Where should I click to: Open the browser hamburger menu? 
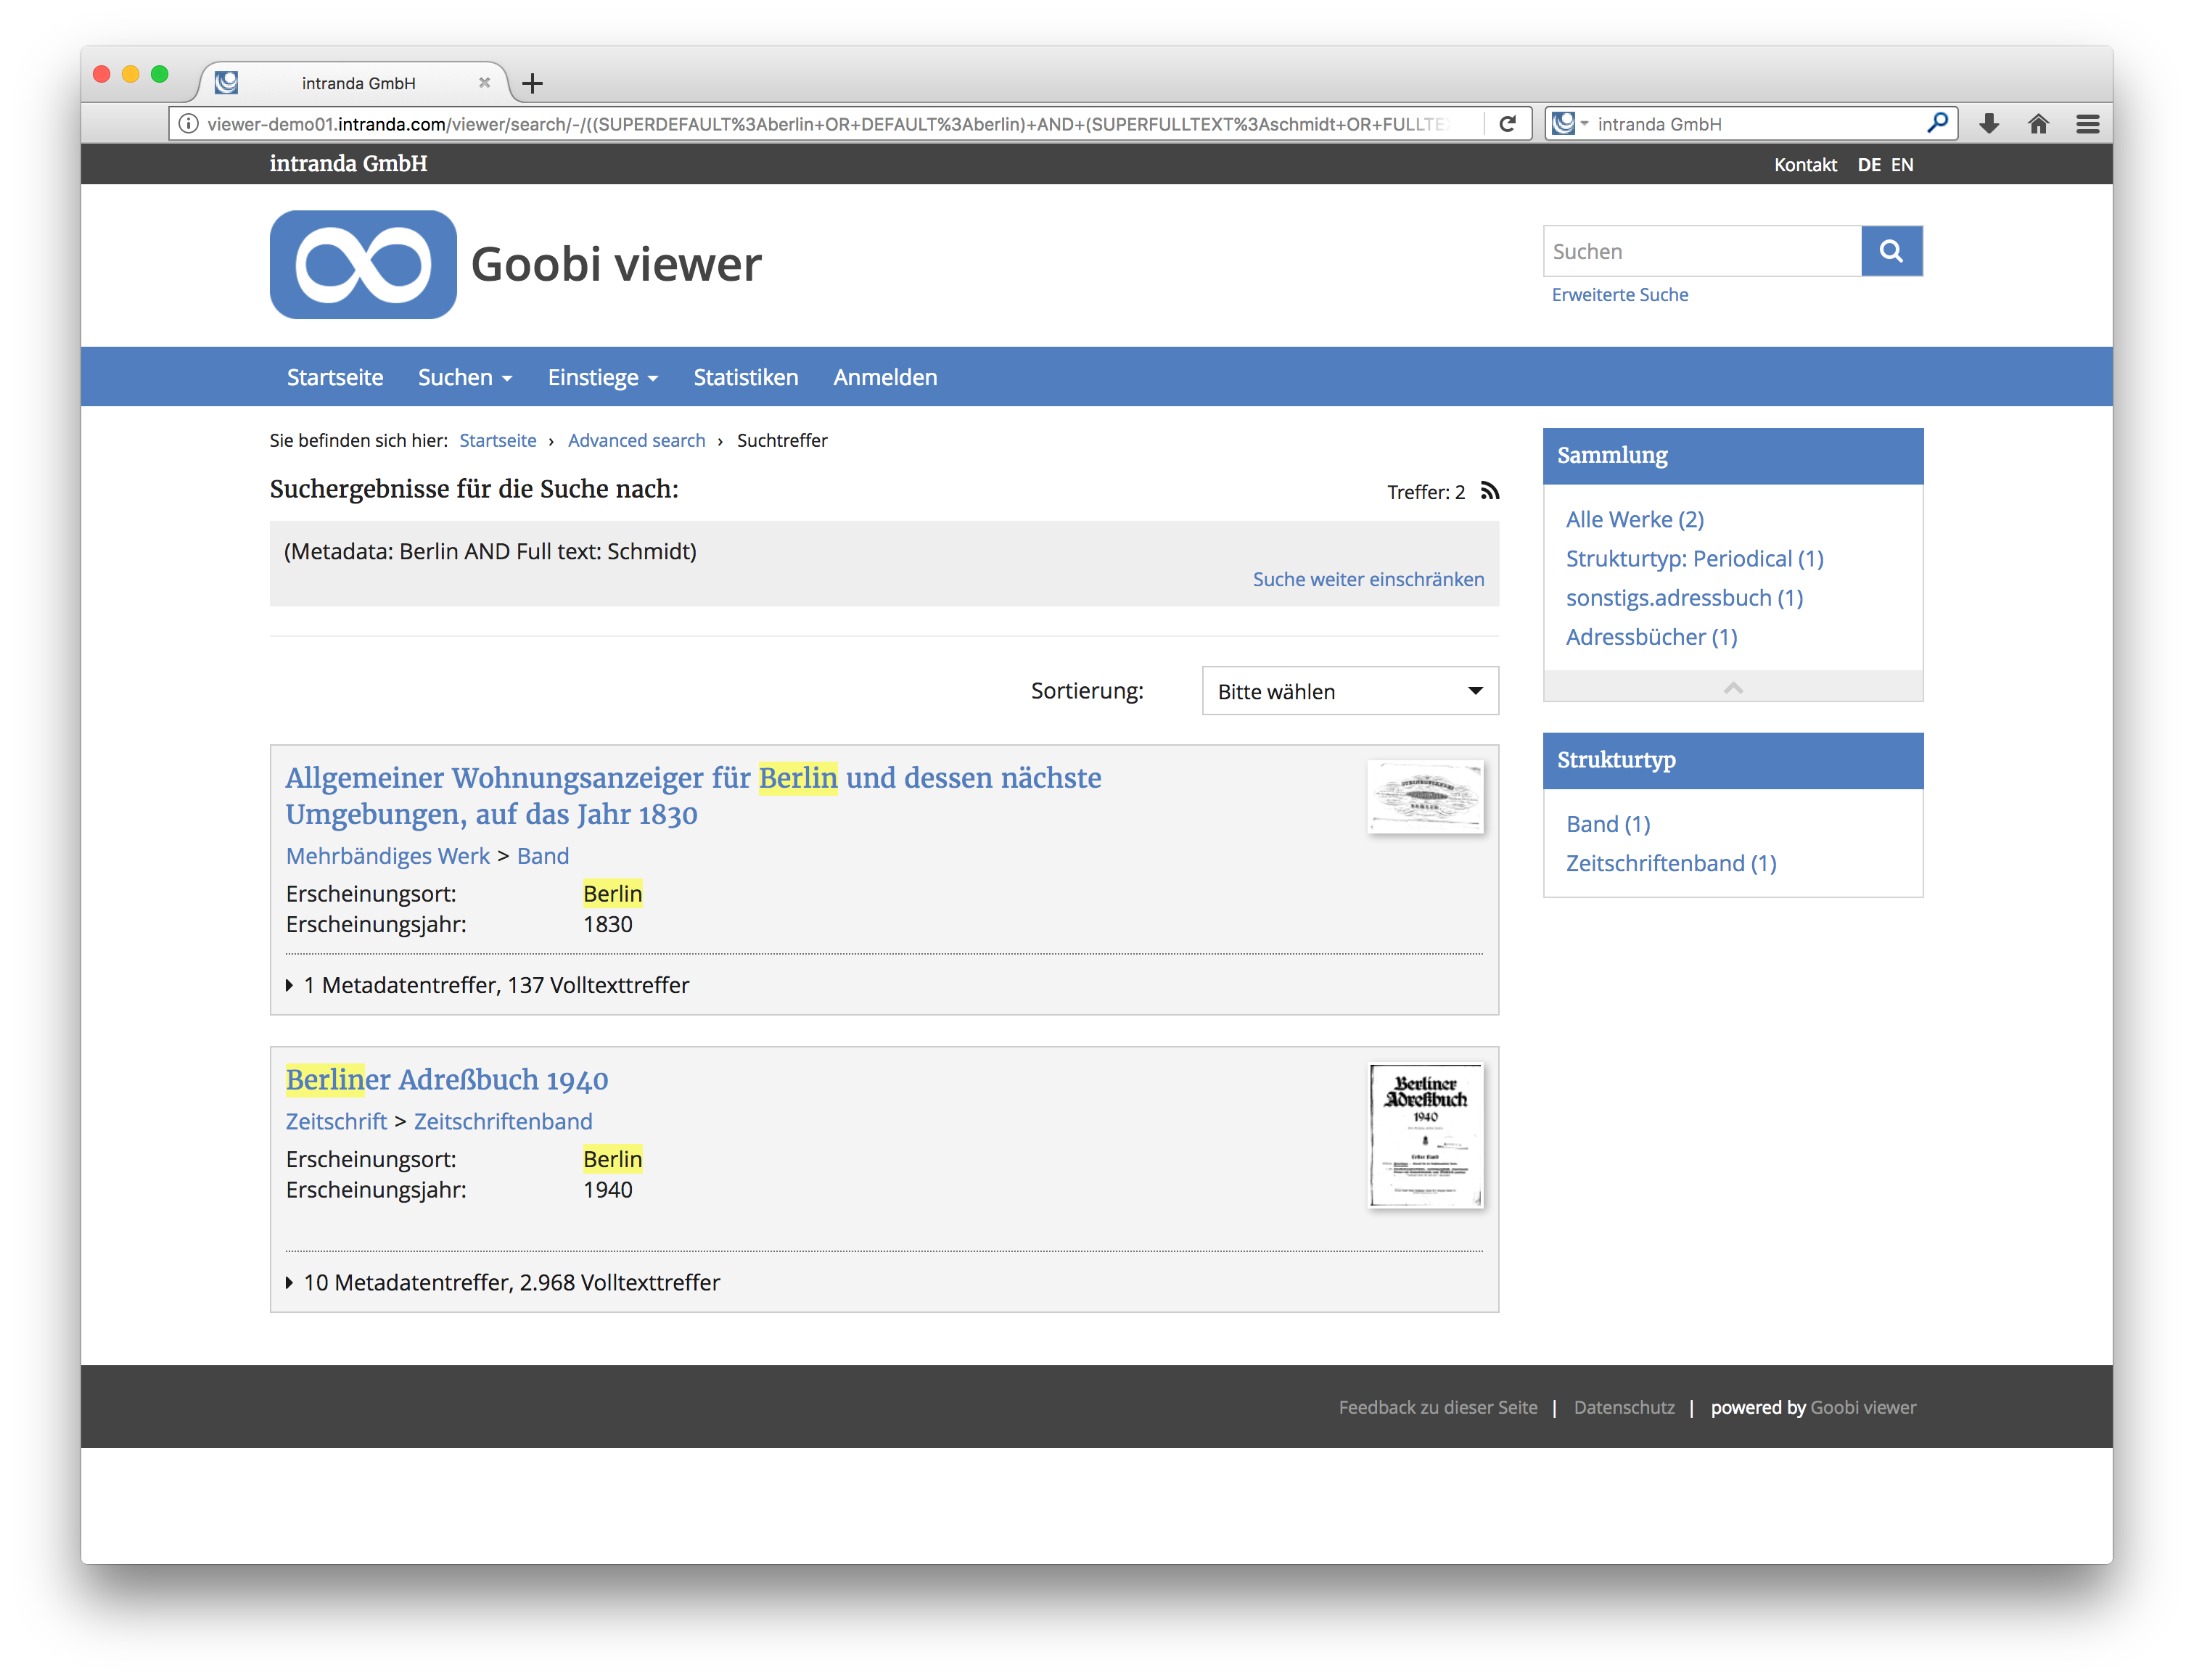click(x=2088, y=123)
